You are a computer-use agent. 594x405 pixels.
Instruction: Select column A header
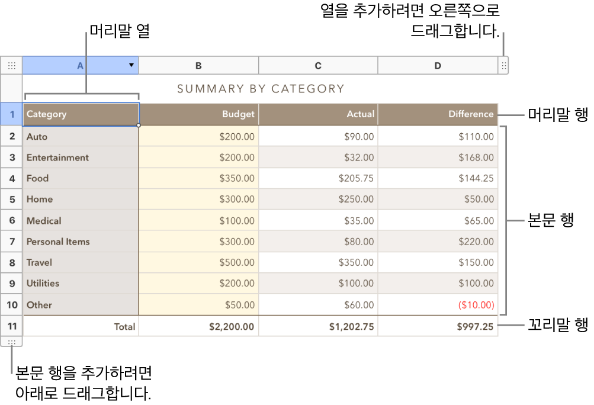click(x=81, y=66)
